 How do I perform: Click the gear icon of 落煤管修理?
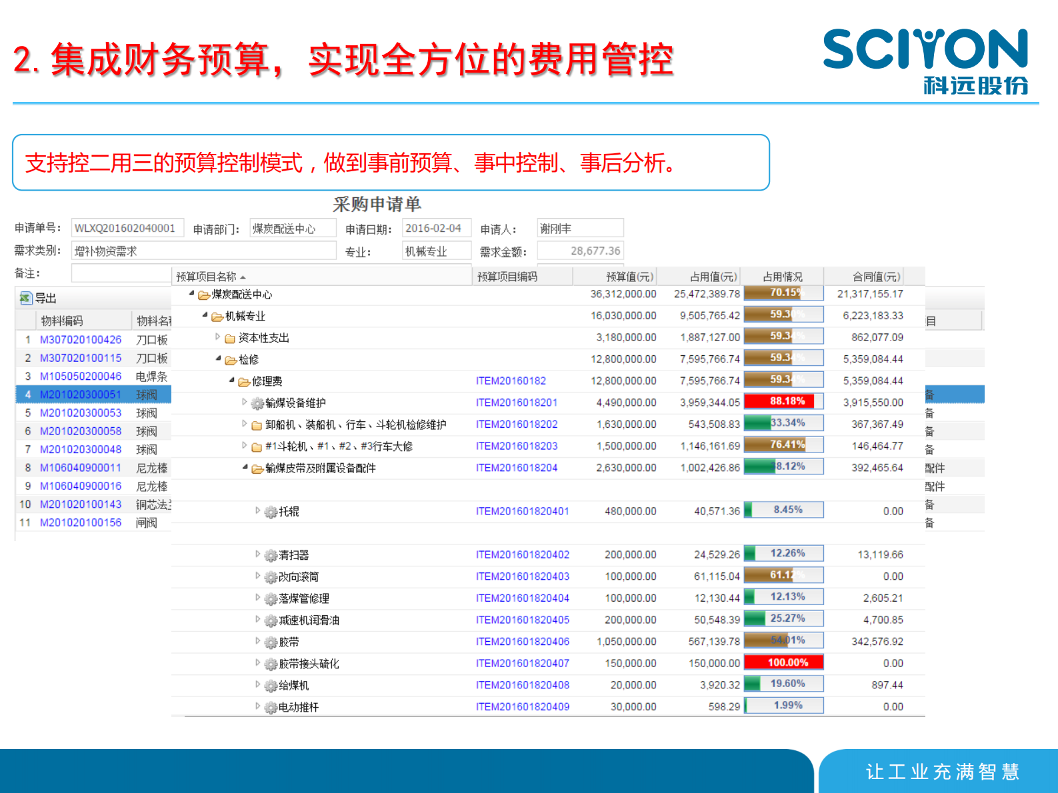(271, 599)
